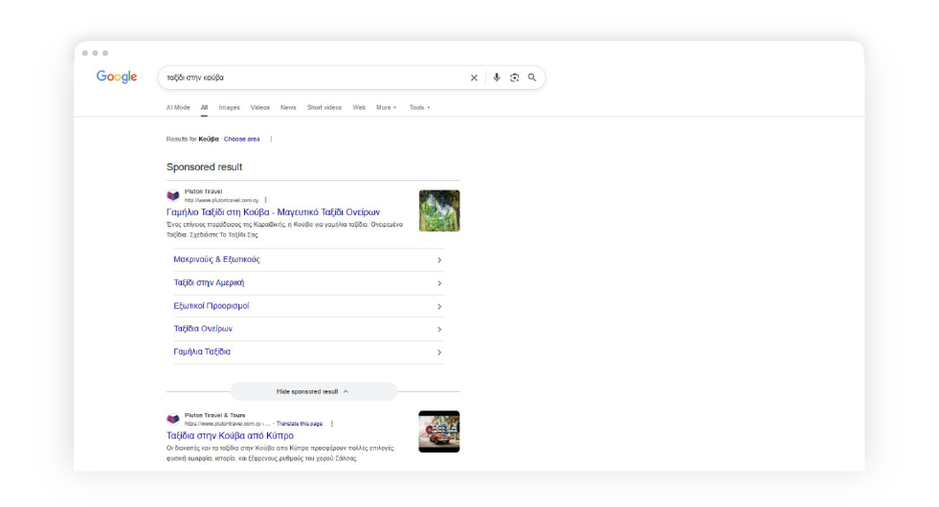Open three-dot menu next to plutontravel.com.cy ad

click(265, 199)
